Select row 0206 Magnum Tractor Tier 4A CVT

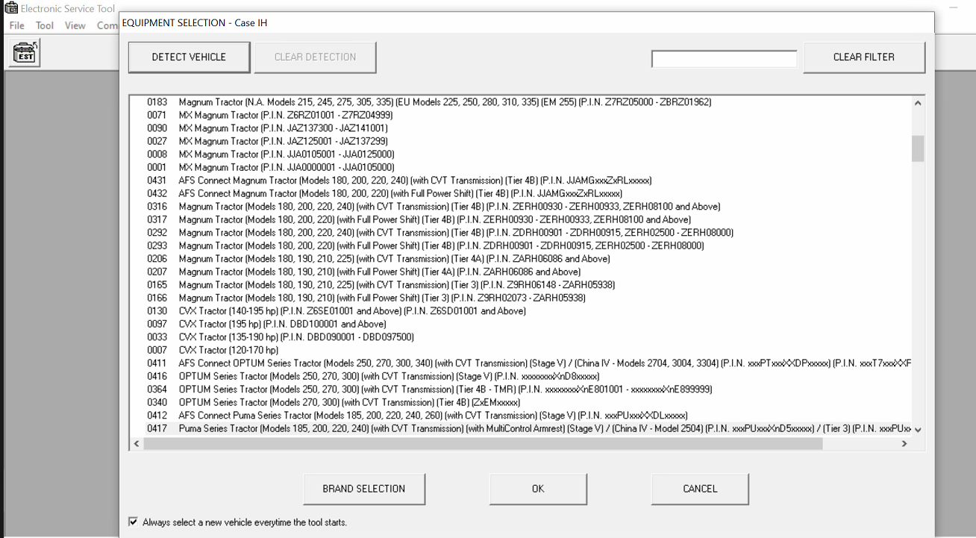(x=520, y=259)
